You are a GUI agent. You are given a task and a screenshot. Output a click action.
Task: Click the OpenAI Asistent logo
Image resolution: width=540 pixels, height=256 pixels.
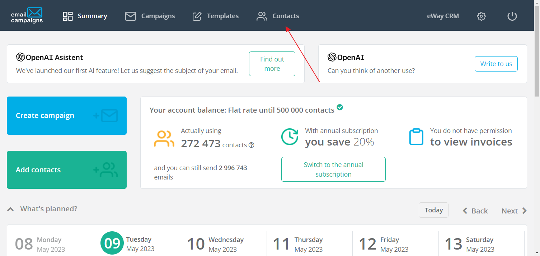[x=50, y=57]
